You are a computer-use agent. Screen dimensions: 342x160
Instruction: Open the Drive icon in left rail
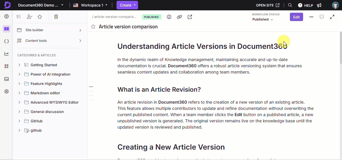6,79
